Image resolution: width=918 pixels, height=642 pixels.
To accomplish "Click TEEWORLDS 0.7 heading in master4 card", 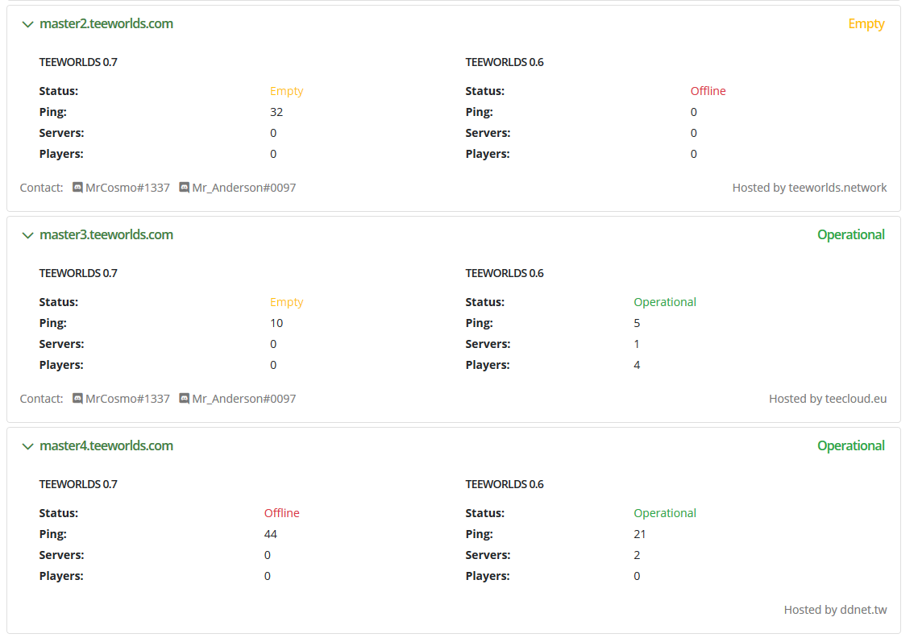I will coord(78,485).
